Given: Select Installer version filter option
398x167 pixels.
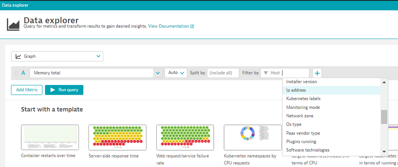Looking at the screenshot, I should tap(301, 82).
